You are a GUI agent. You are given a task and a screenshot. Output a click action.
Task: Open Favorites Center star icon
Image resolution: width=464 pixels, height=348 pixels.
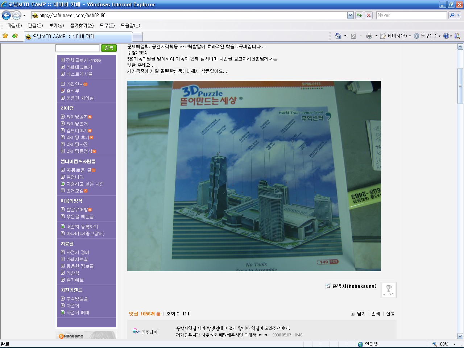[5, 36]
